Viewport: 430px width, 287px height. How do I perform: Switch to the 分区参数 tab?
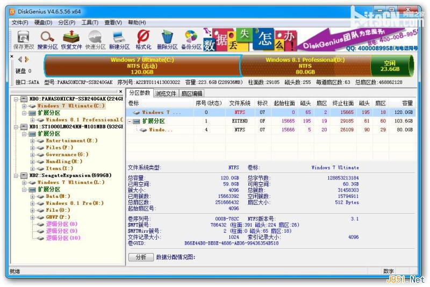140,93
